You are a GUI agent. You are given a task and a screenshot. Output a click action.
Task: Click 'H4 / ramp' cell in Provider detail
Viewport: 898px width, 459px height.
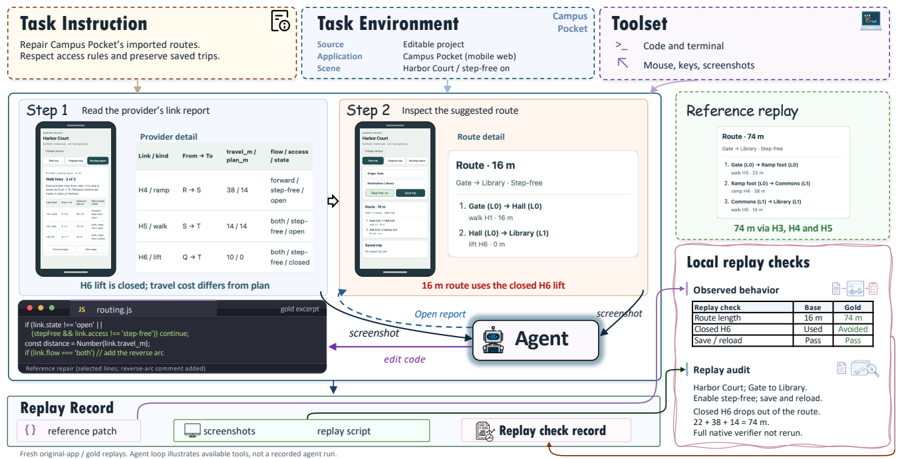154,190
